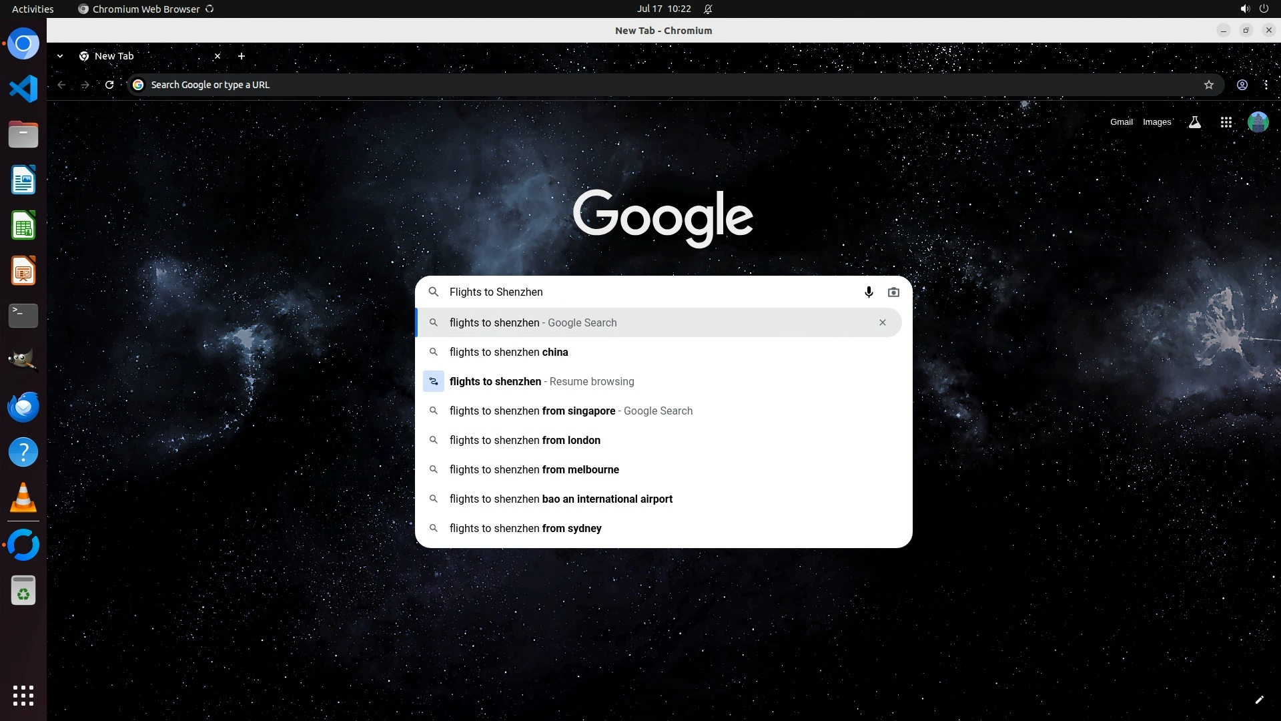This screenshot has width=1281, height=721.
Task: Click the Google account avatar
Action: pos(1258,122)
